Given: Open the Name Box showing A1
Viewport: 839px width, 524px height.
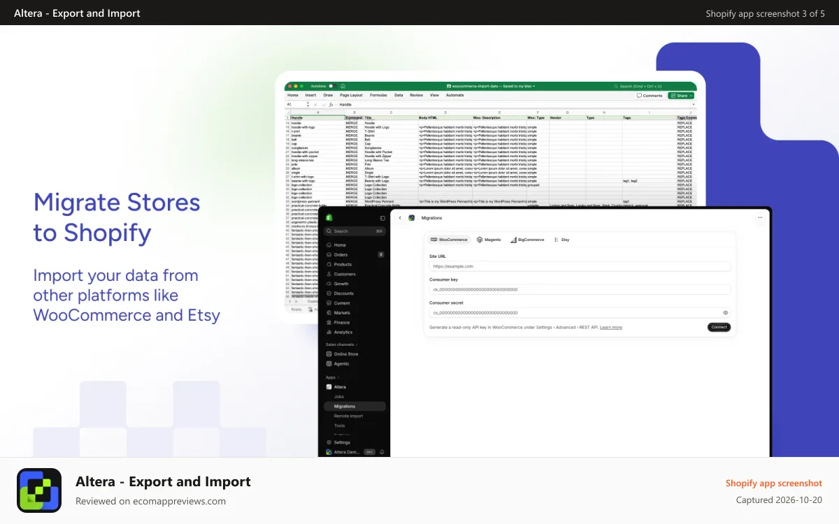Looking at the screenshot, I should (296, 104).
